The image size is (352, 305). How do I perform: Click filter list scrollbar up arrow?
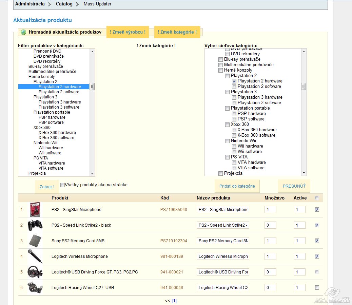click(92, 52)
